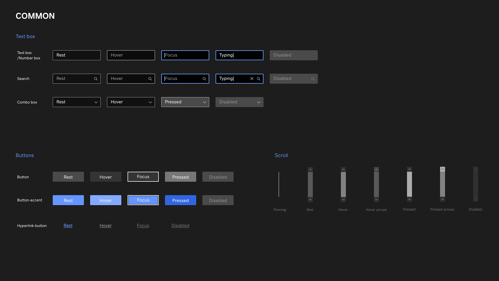Click magnifier icon in Typing search box
Screen dimensions: 499x281
tap(259, 79)
